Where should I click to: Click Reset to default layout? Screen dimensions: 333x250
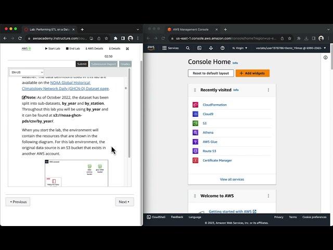(x=211, y=73)
